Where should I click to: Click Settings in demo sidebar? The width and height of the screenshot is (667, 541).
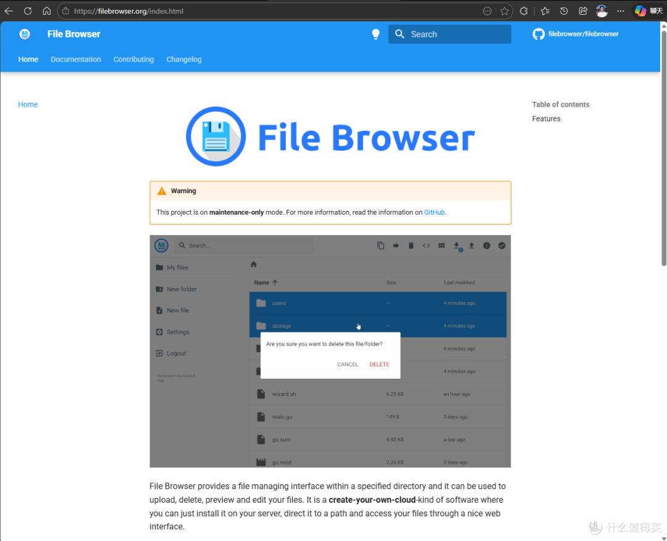[173, 332]
